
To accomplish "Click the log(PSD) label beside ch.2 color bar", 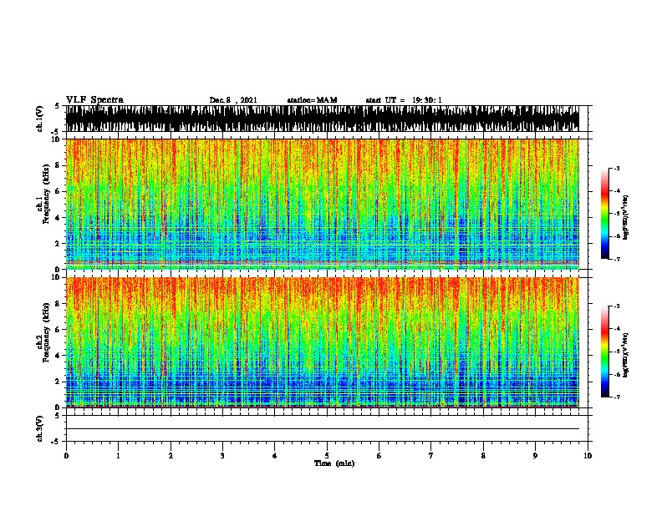I will click(626, 356).
